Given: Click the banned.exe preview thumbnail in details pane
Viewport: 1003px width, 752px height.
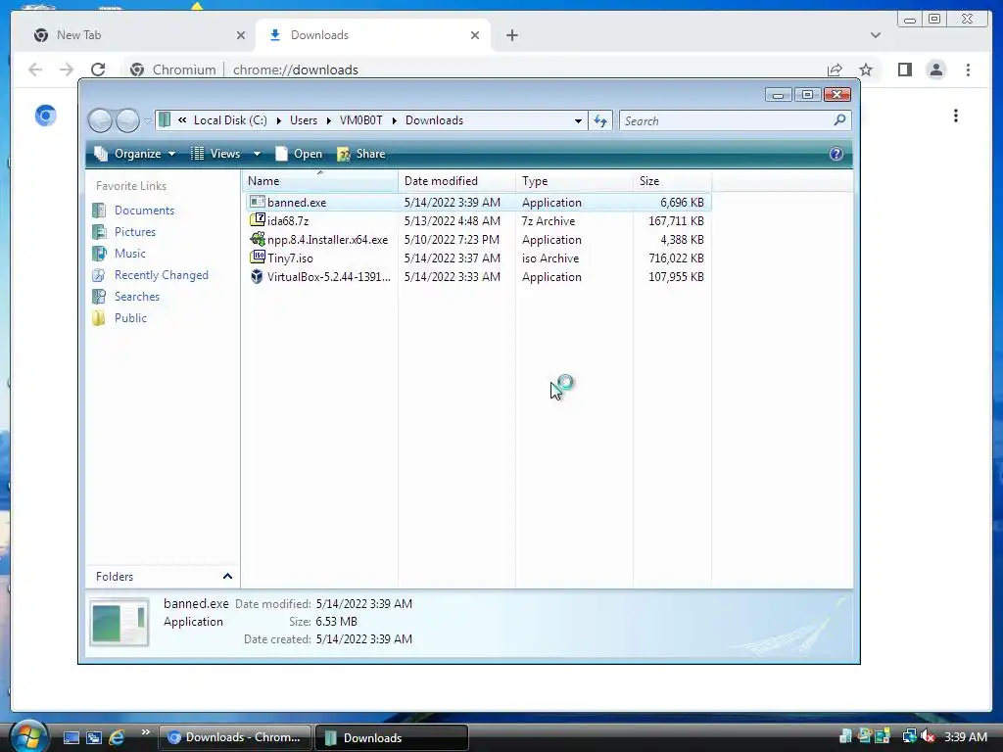Looking at the screenshot, I should 119,622.
